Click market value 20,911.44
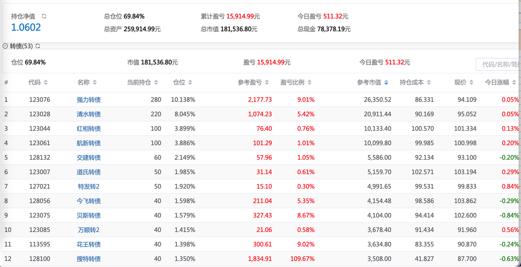Image resolution: width=521 pixels, height=267 pixels. tap(378, 114)
